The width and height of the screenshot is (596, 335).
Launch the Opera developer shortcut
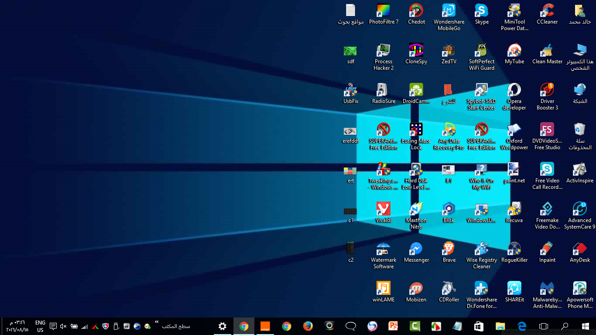(514, 97)
